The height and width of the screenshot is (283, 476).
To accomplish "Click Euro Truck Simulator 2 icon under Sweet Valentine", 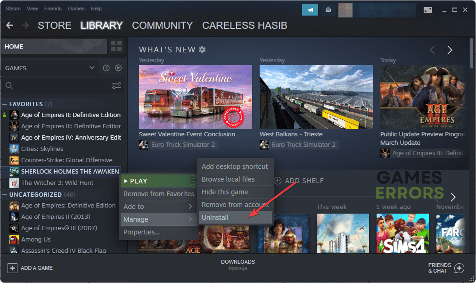I will (144, 145).
